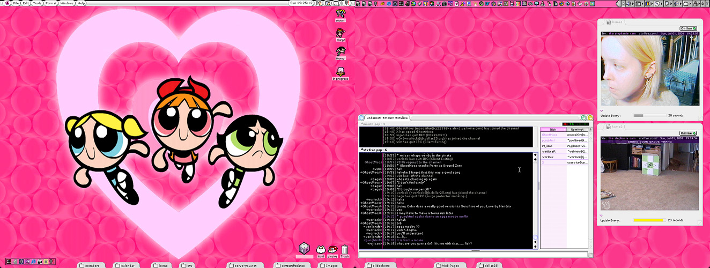This screenshot has width=710, height=268.
Task: Click the chat message input field
Action: coord(472,255)
